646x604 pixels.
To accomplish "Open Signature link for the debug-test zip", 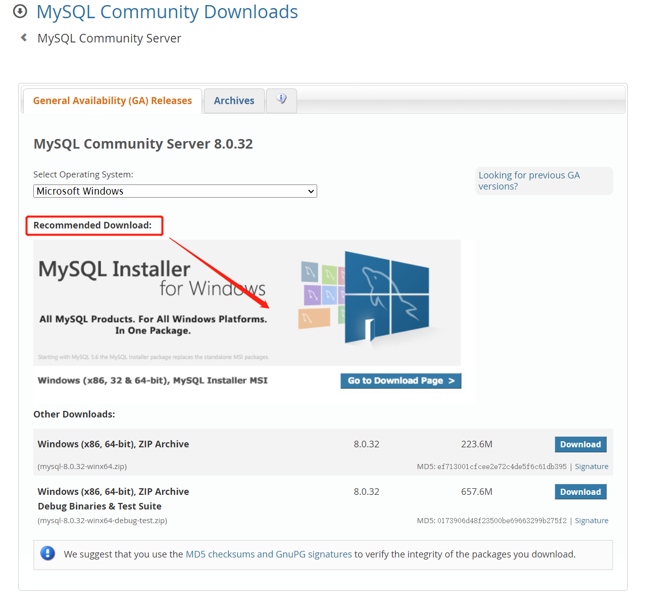I will 591,521.
